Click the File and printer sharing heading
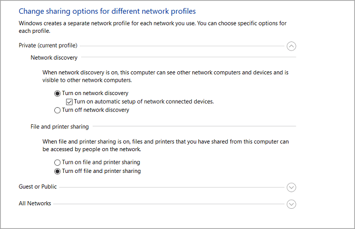 pos(59,127)
